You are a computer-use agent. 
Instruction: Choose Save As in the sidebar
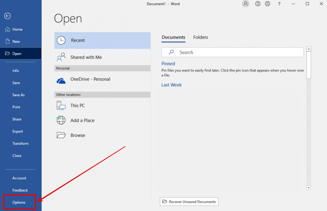(x=19, y=95)
